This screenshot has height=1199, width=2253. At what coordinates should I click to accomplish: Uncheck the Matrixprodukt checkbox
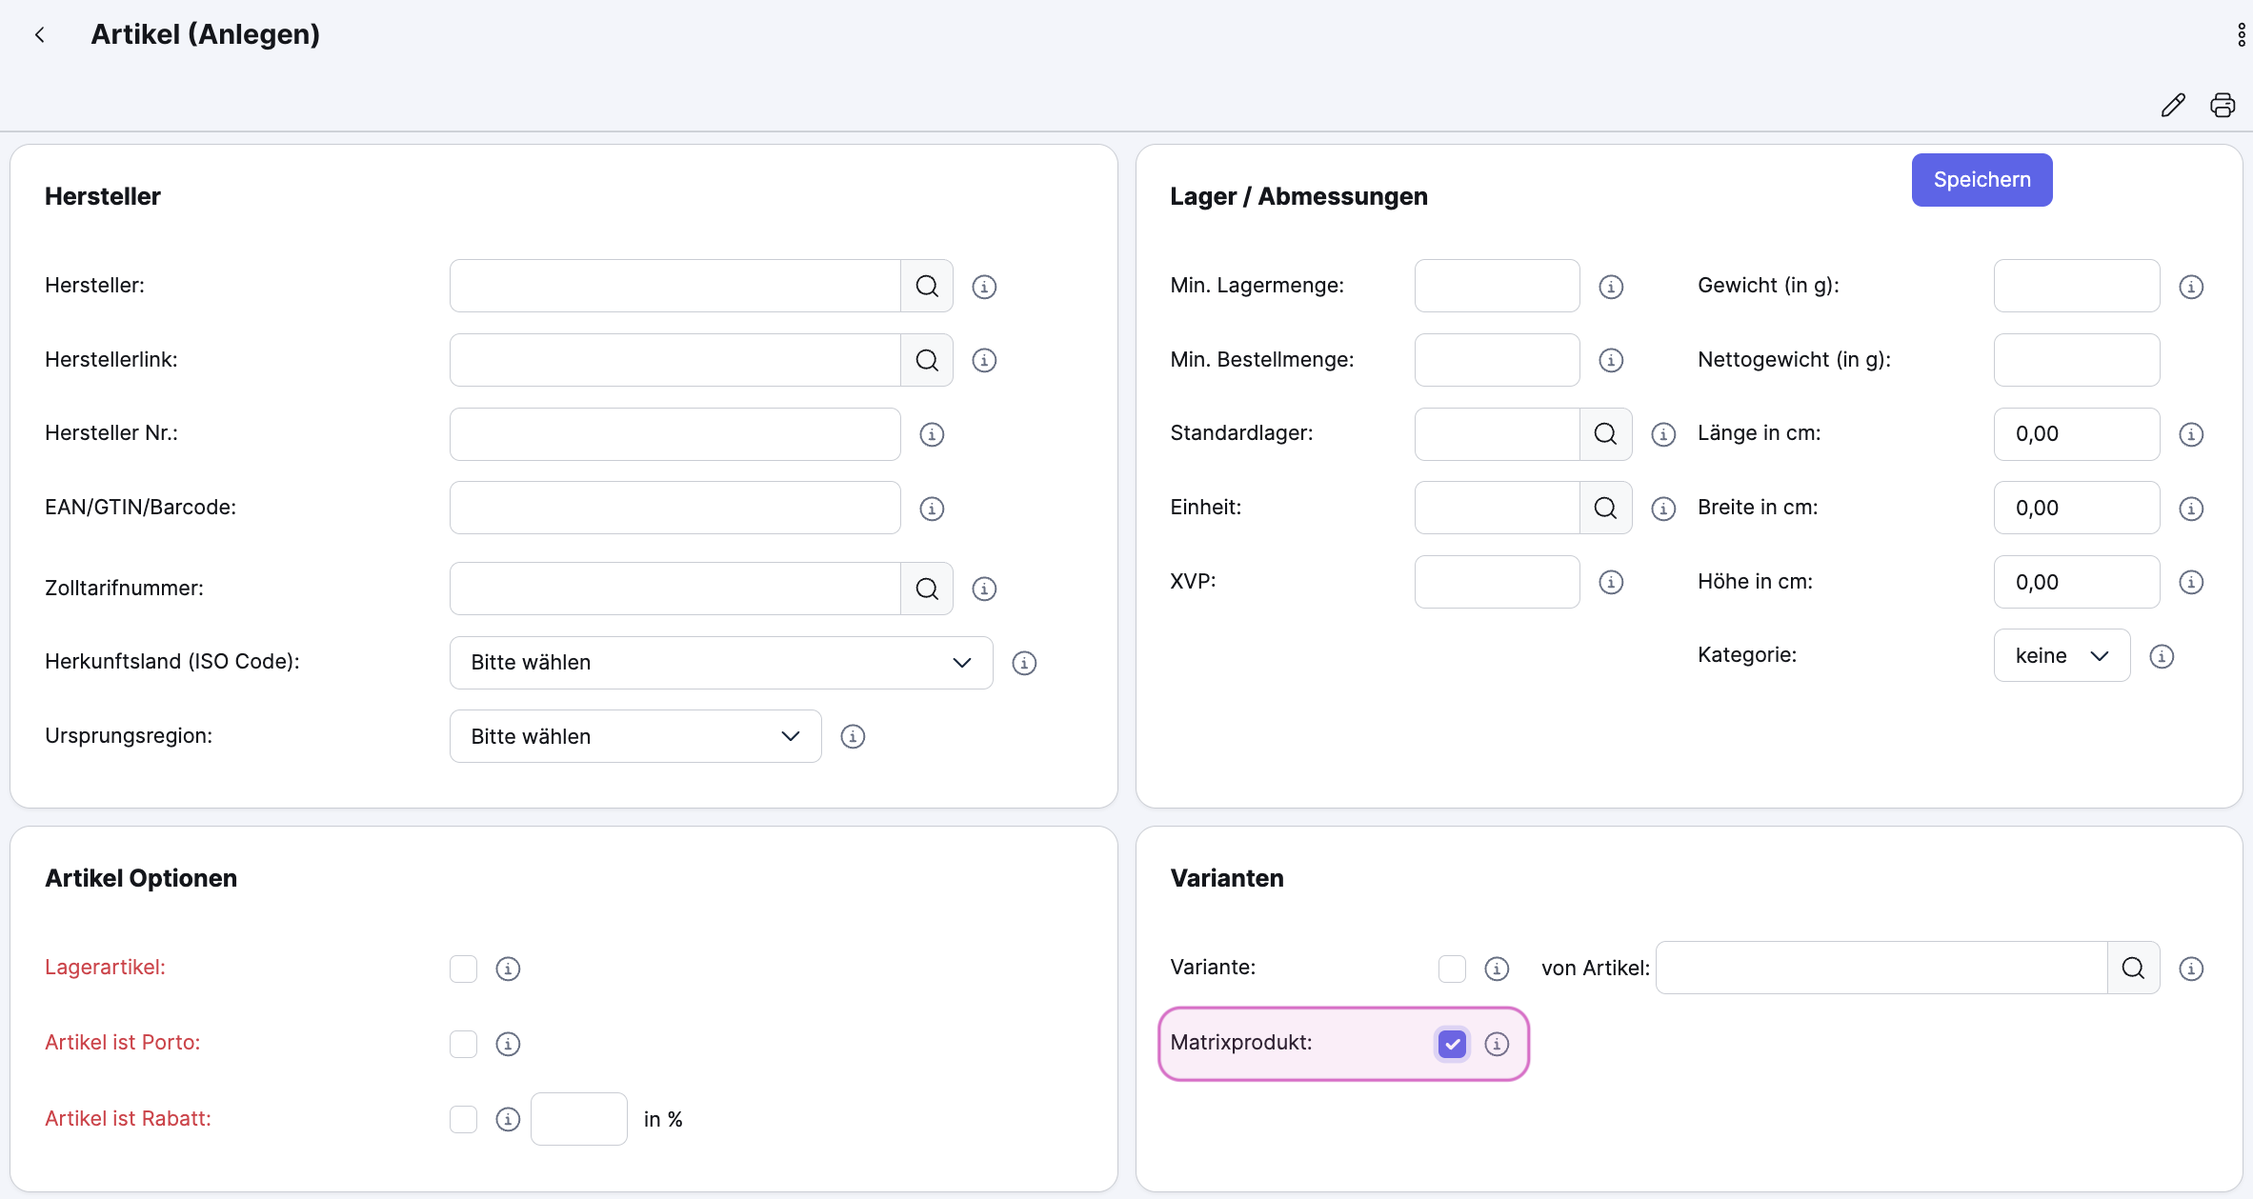pyautogui.click(x=1452, y=1044)
